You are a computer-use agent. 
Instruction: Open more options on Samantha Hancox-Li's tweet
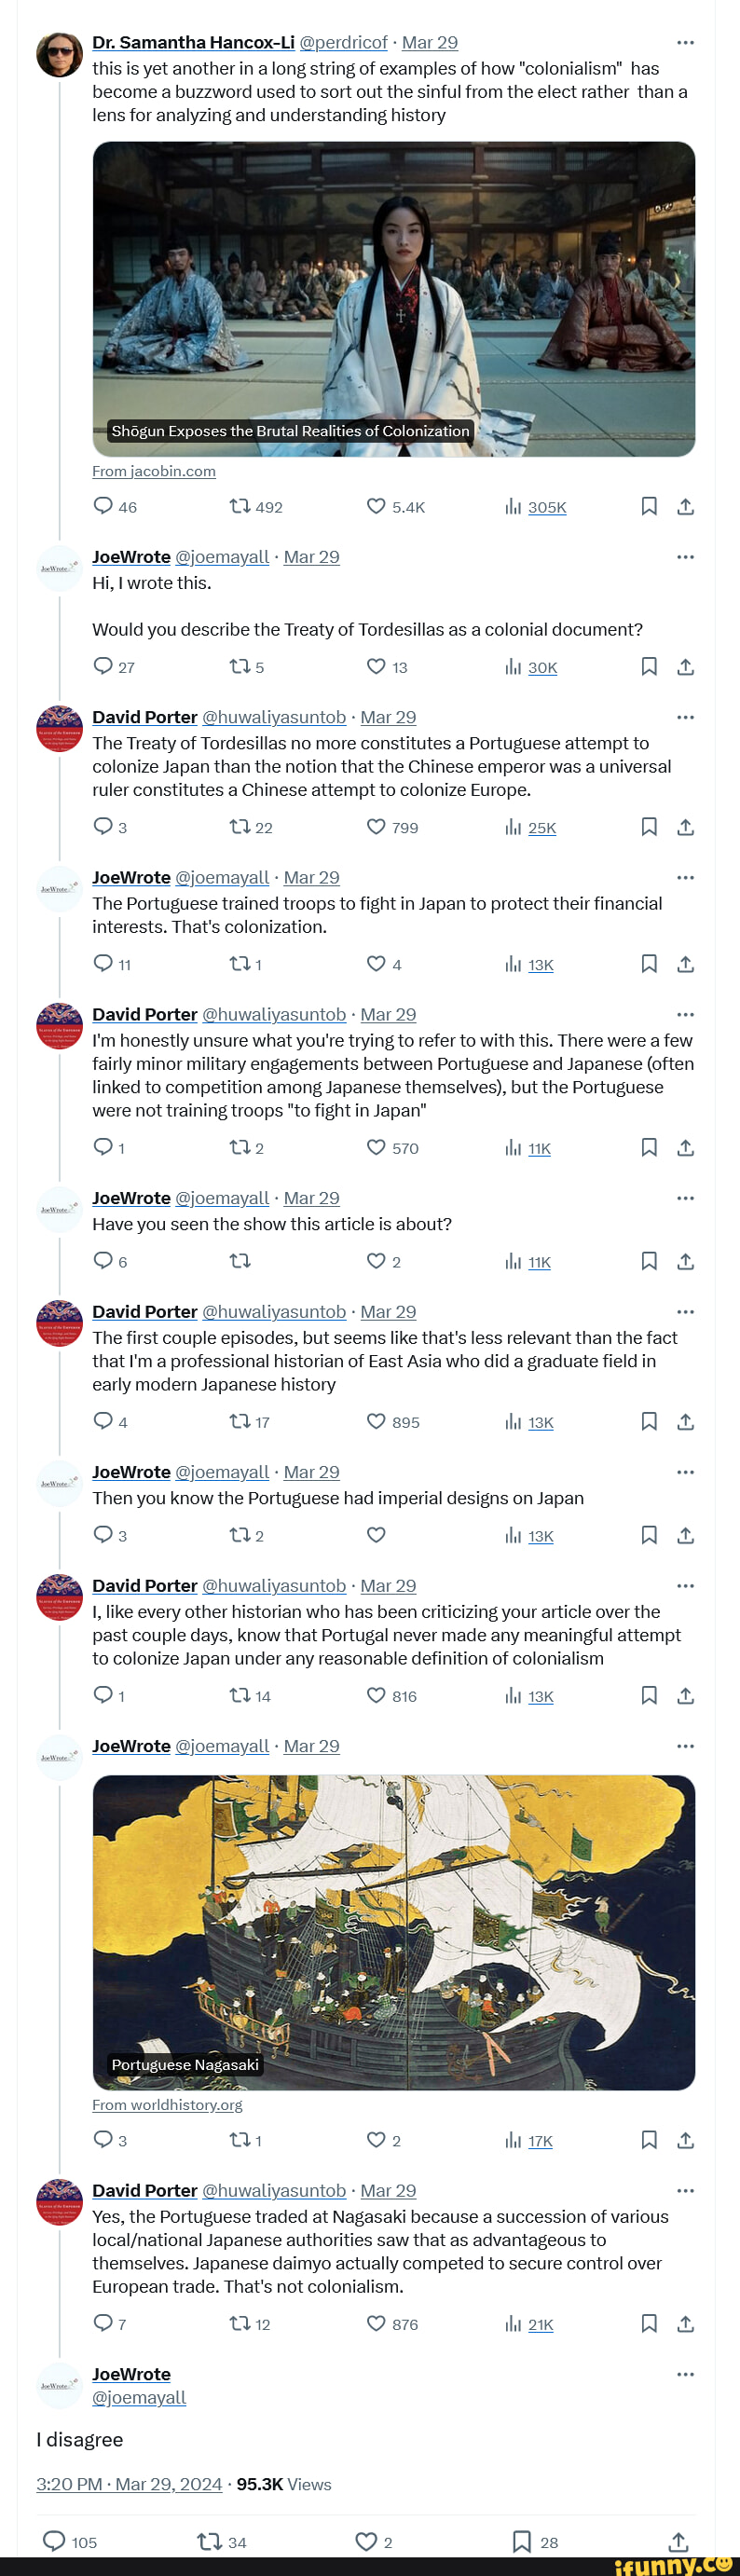pyautogui.click(x=685, y=42)
